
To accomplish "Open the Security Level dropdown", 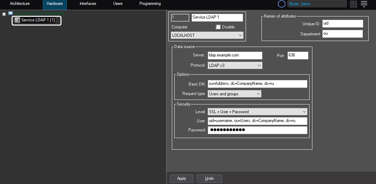I will (304, 112).
